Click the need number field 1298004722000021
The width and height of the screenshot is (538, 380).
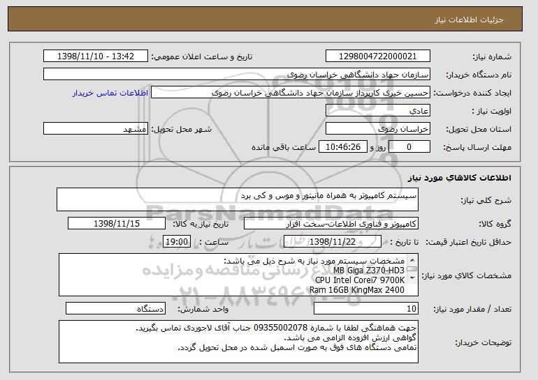(x=378, y=56)
